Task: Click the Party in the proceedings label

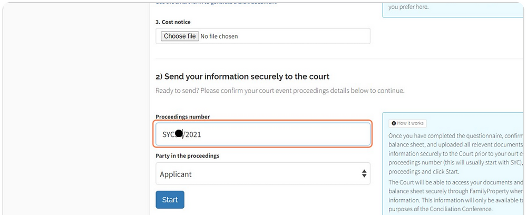Action: [187, 156]
